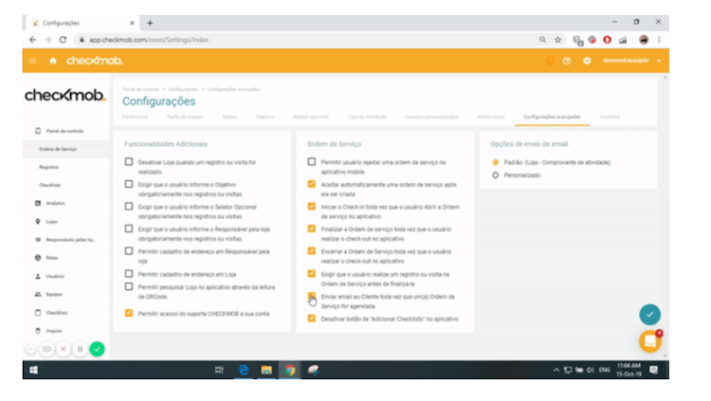Open Usuários in the sidebar
This screenshot has width=711, height=401.
click(50, 276)
